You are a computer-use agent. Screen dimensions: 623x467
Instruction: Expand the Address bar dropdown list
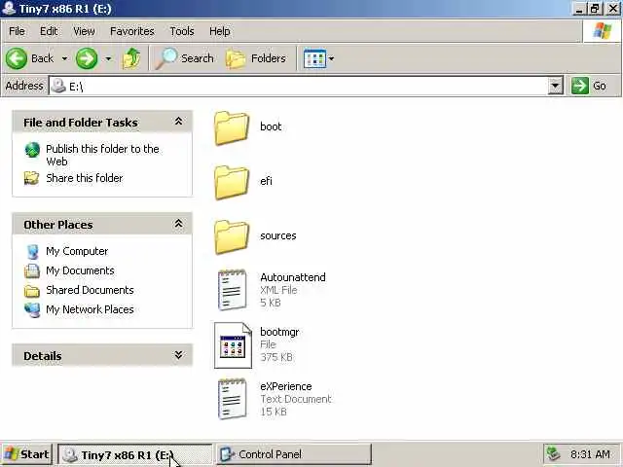click(555, 86)
